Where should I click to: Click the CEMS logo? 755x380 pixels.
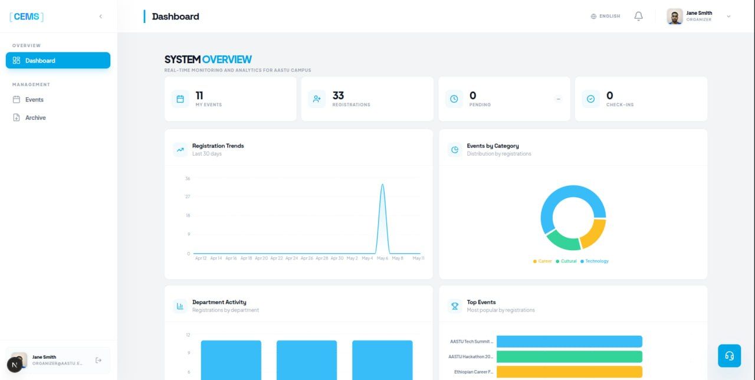[x=27, y=17]
